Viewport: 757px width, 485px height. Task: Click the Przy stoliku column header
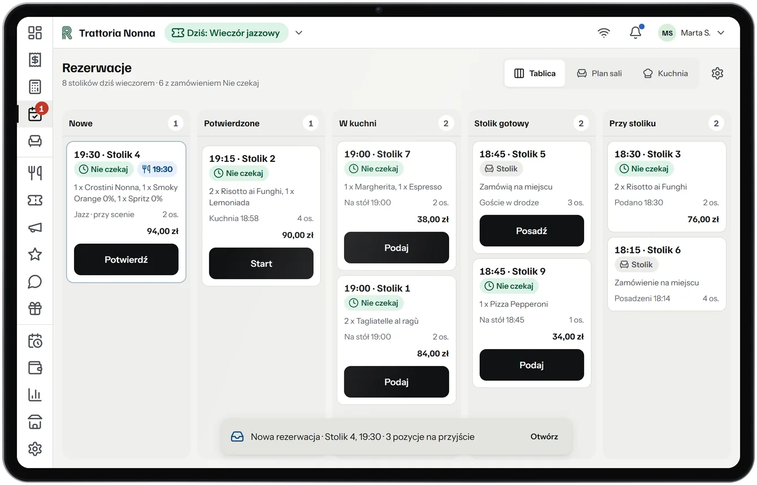633,124
